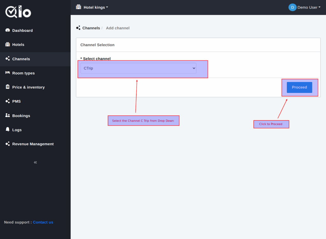The height and width of the screenshot is (239, 326).
Task: Open the PMS sidebar menu item
Action: (x=16, y=101)
